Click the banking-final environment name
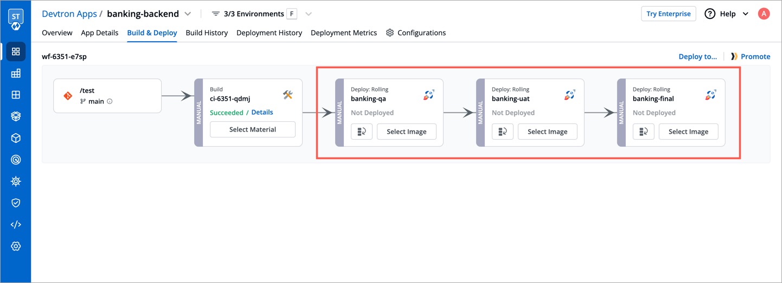 [653, 98]
